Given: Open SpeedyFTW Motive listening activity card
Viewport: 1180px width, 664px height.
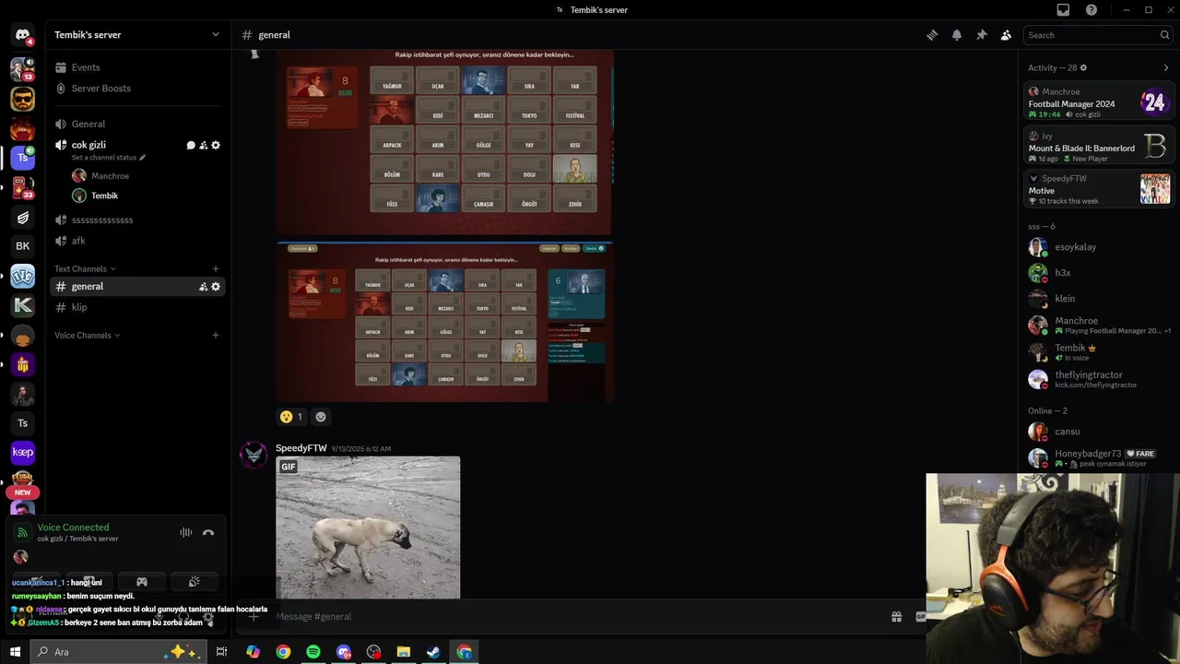Looking at the screenshot, I should (1099, 189).
